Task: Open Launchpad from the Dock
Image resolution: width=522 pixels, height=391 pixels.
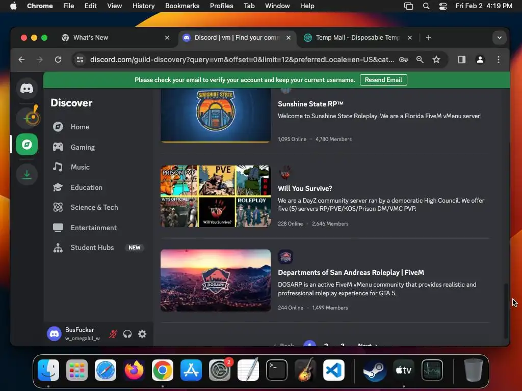Action: tap(77, 370)
